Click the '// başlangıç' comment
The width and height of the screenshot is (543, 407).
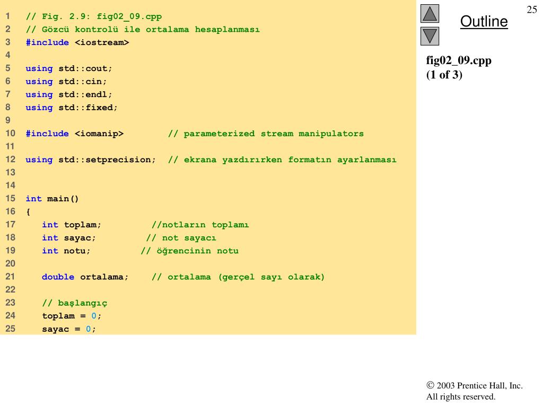(74, 303)
